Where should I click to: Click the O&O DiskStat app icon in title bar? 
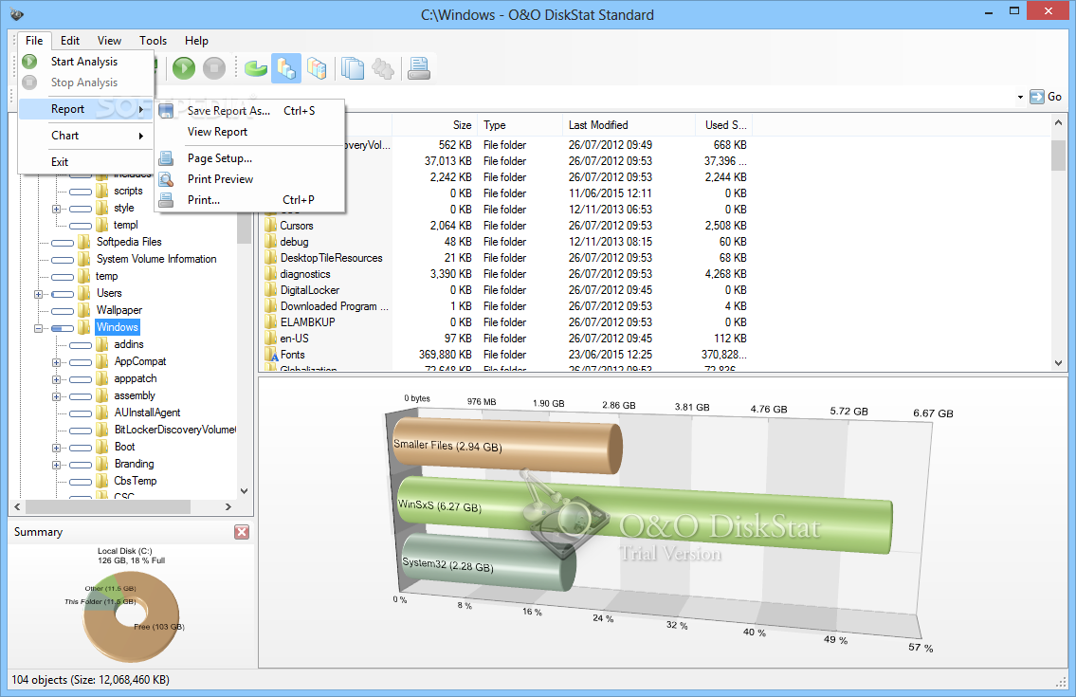tap(16, 14)
